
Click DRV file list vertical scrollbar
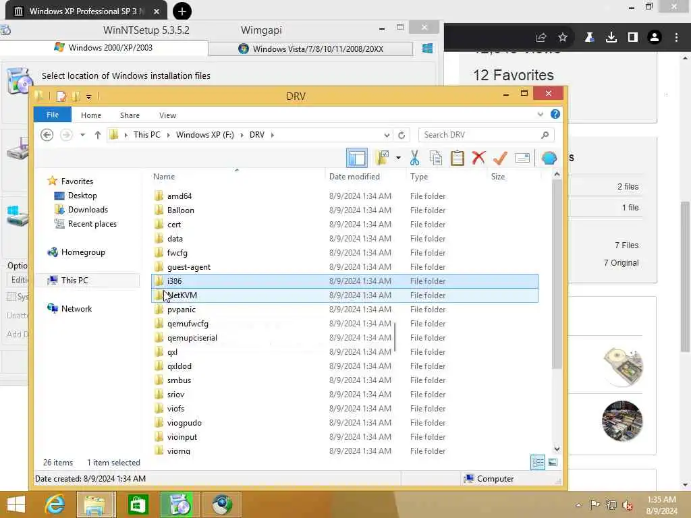557,274
